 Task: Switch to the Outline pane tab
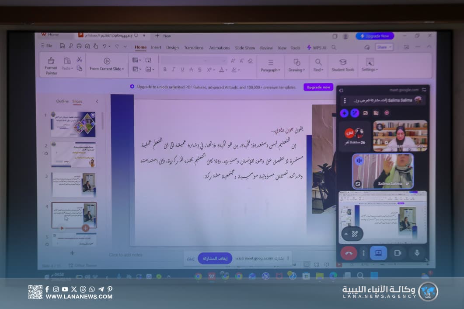[x=62, y=102]
